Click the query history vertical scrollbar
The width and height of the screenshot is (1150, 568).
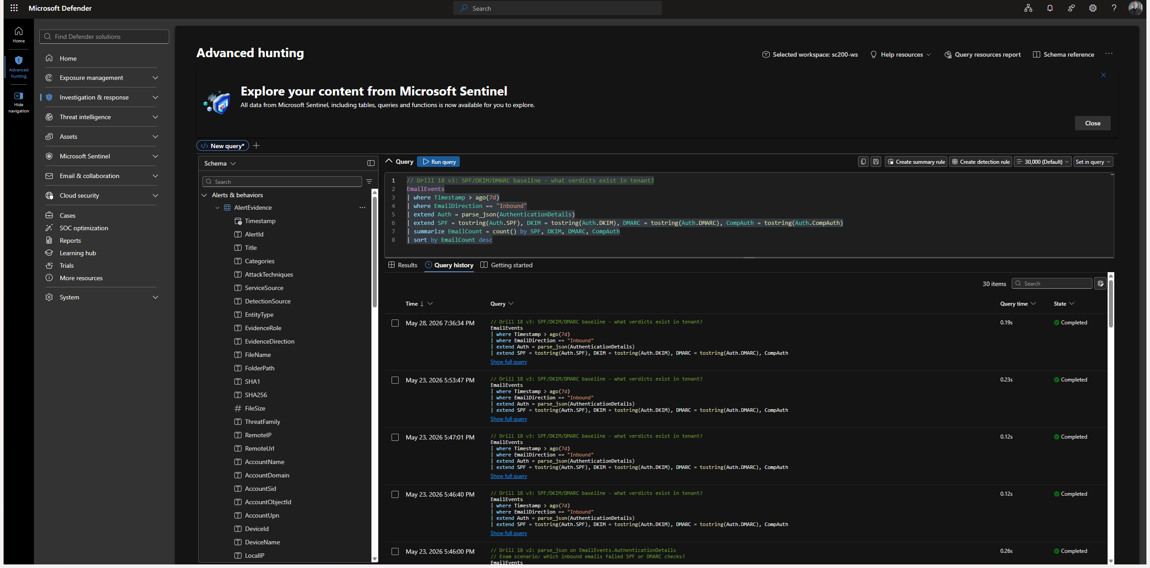(x=1111, y=303)
